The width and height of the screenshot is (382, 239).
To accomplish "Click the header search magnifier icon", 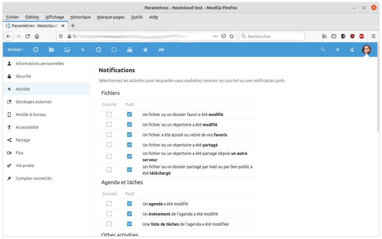I will [x=323, y=50].
